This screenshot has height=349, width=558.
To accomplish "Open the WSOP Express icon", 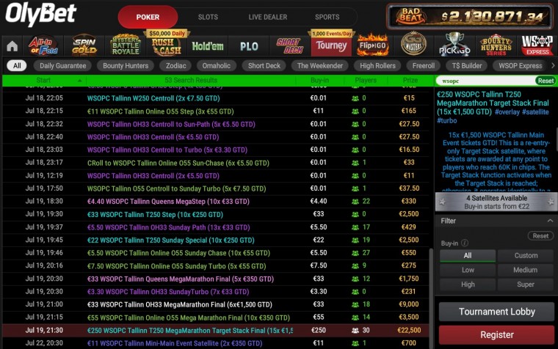I will pos(537,45).
